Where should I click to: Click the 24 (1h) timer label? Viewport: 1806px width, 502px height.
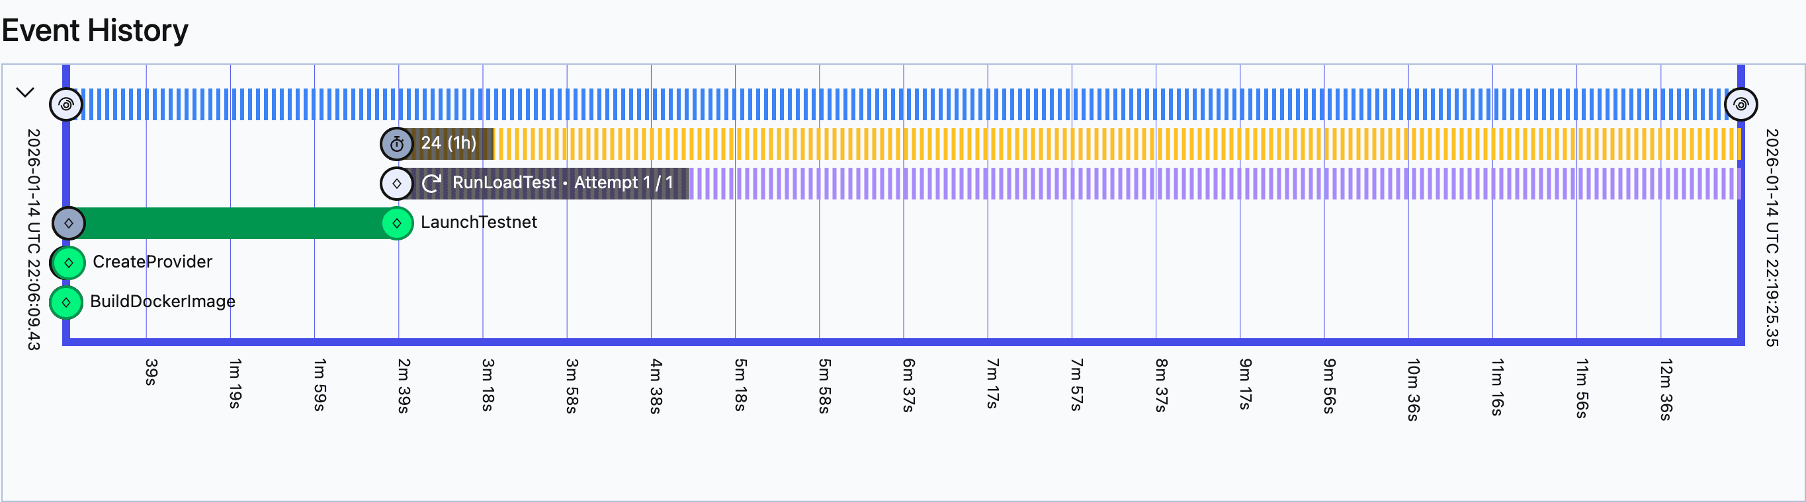(448, 143)
